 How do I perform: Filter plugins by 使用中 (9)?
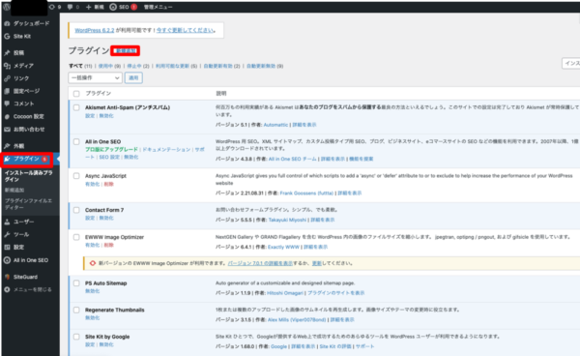point(109,66)
